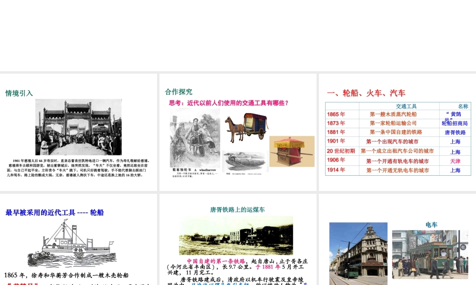Click the cell 第一艘木质蒸汽轮船
This screenshot has height=285, width=476.
[393, 114]
